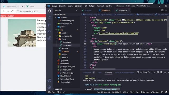Add a new terminal with plus icon

(x=152, y=72)
